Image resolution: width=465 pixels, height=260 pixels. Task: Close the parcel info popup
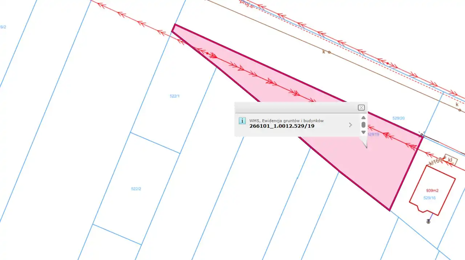pos(361,107)
